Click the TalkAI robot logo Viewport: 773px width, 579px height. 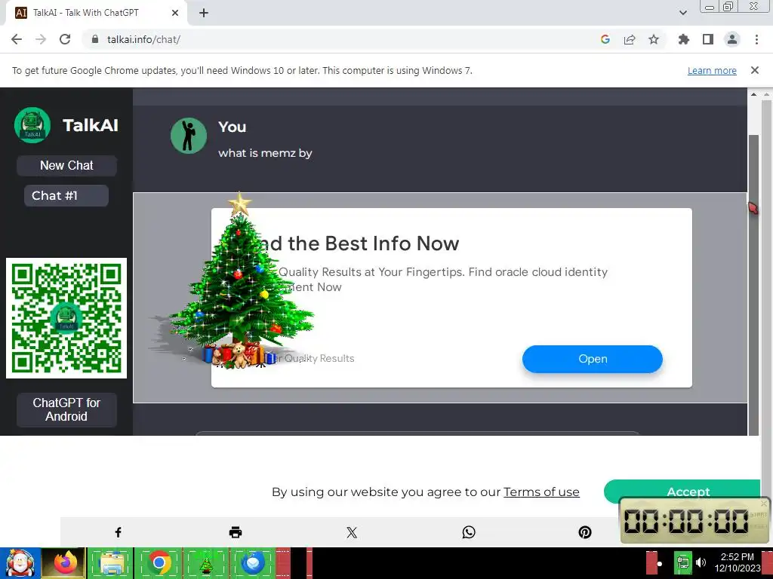click(32, 125)
